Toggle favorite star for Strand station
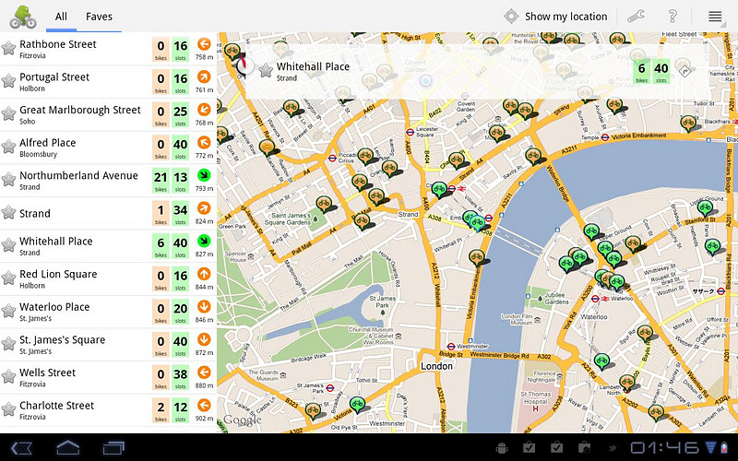The image size is (738, 461). pyautogui.click(x=8, y=212)
